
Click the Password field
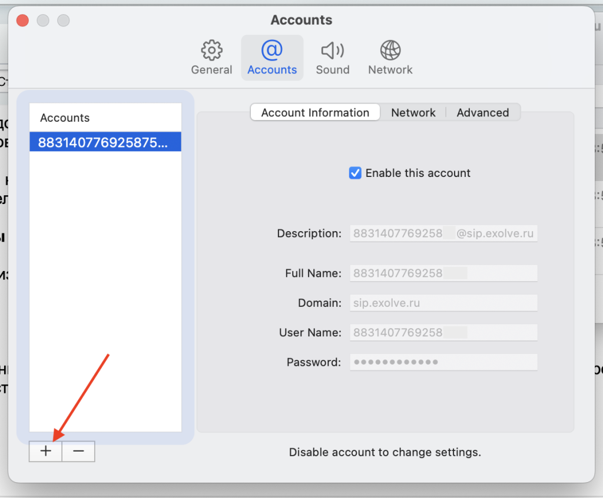tap(443, 362)
